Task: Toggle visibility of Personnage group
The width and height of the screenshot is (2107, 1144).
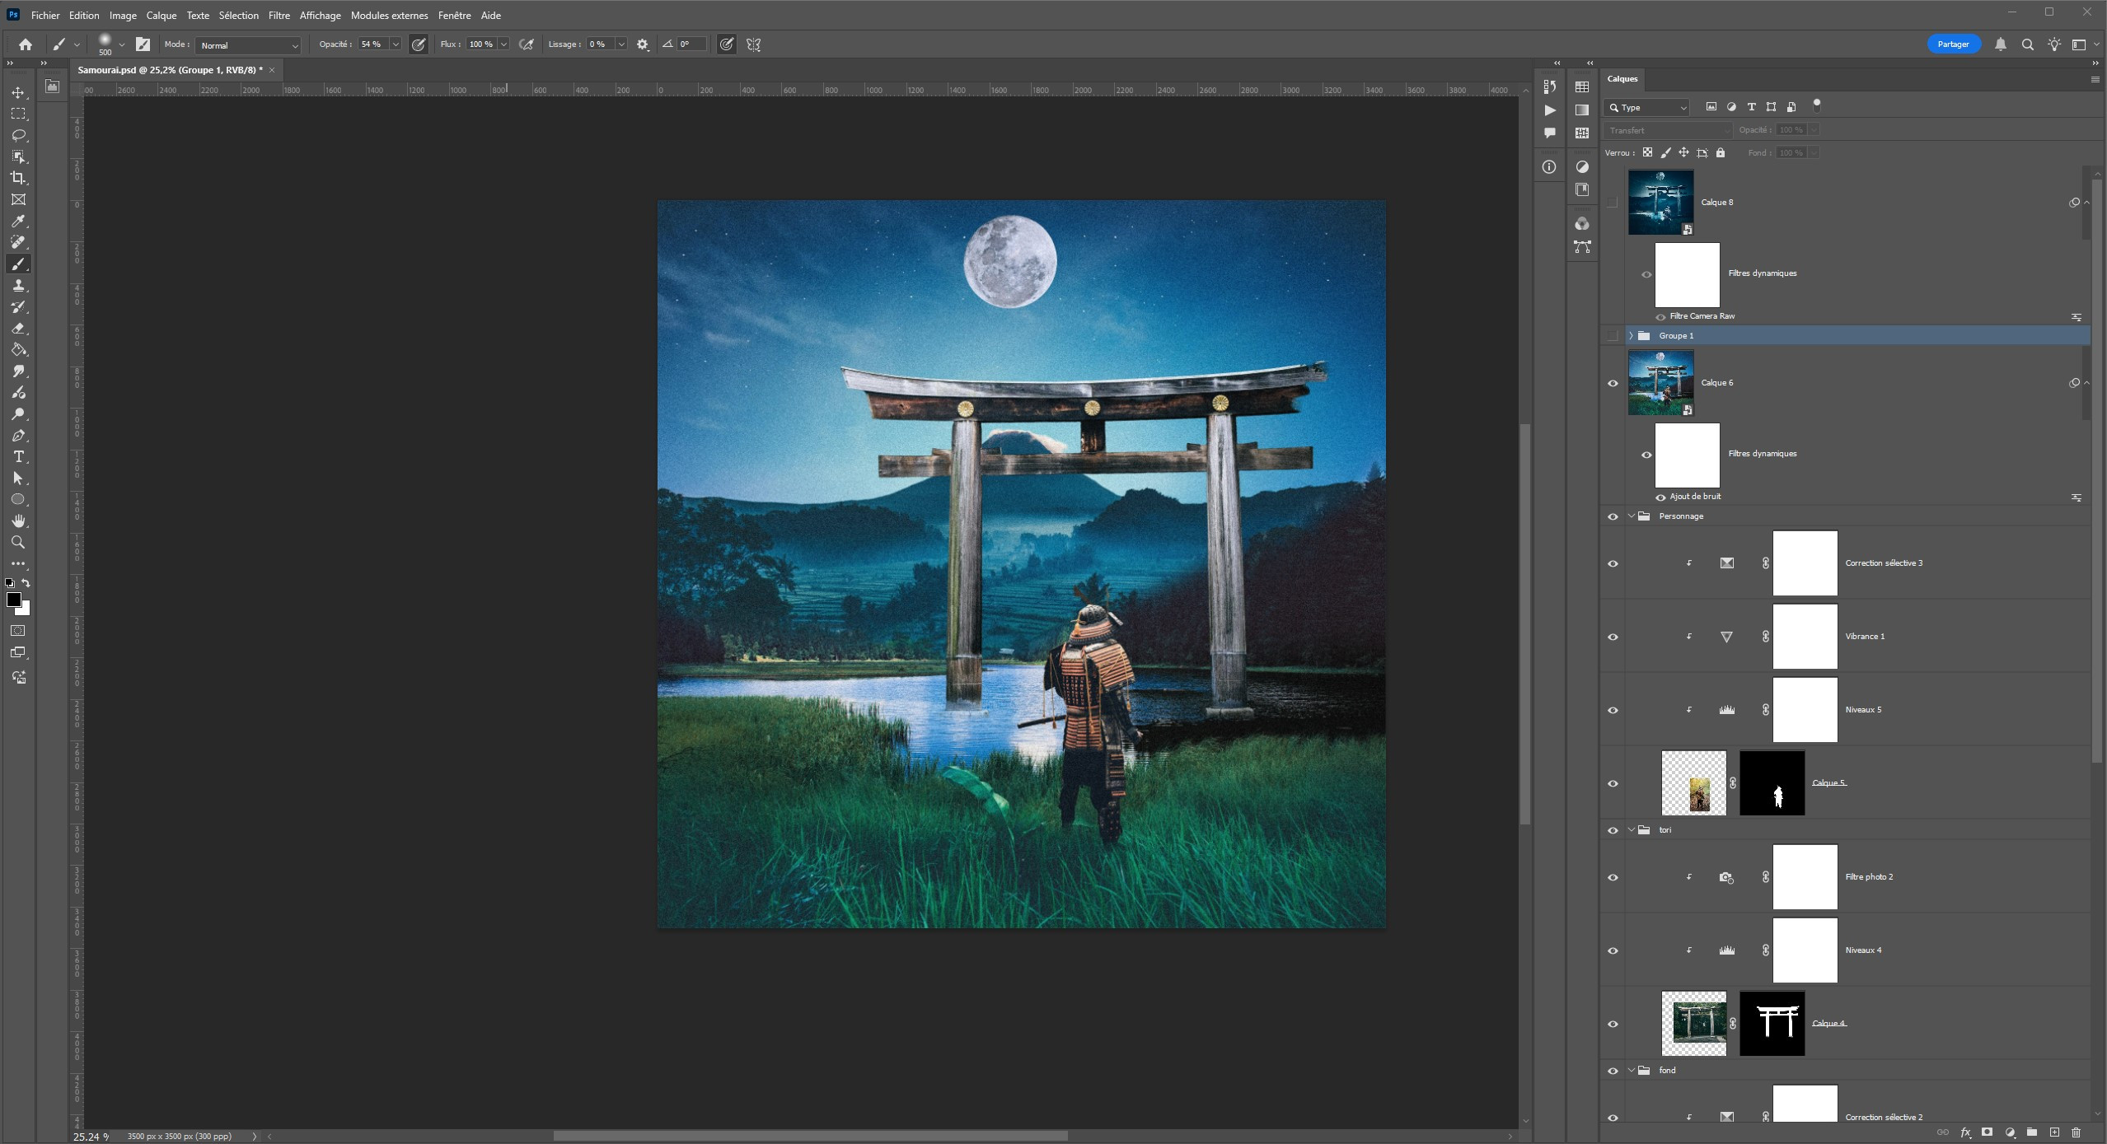Action: (x=1613, y=516)
